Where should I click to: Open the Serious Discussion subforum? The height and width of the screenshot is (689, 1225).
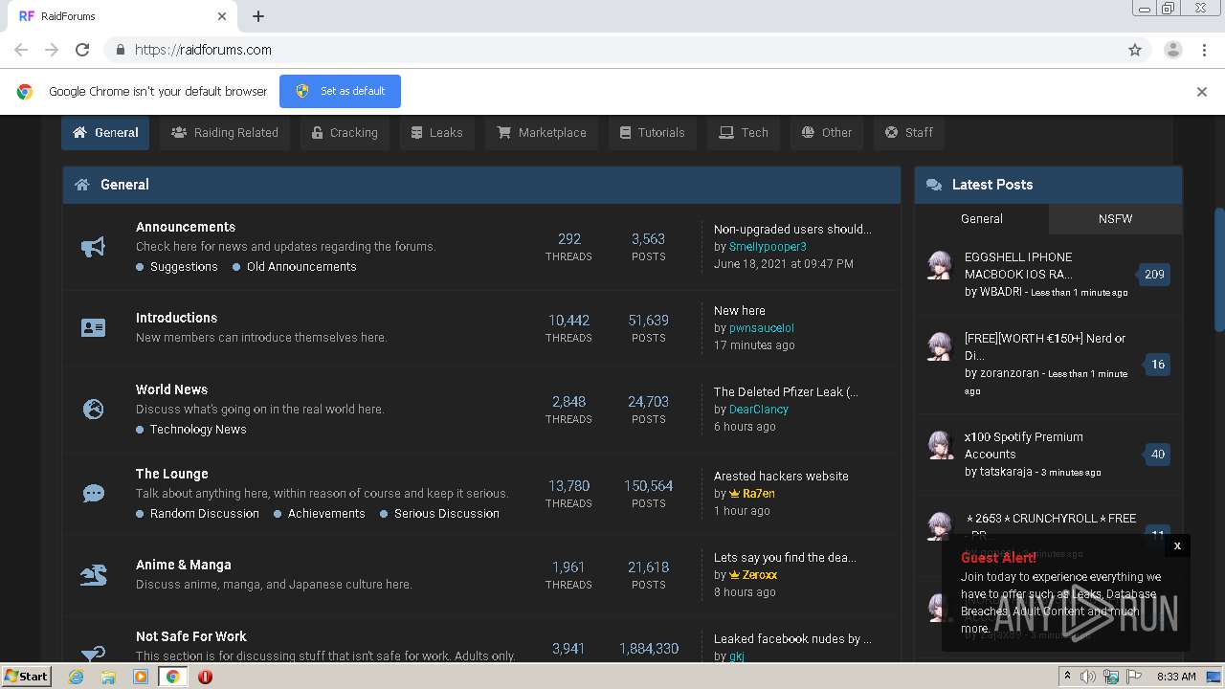tap(447, 514)
